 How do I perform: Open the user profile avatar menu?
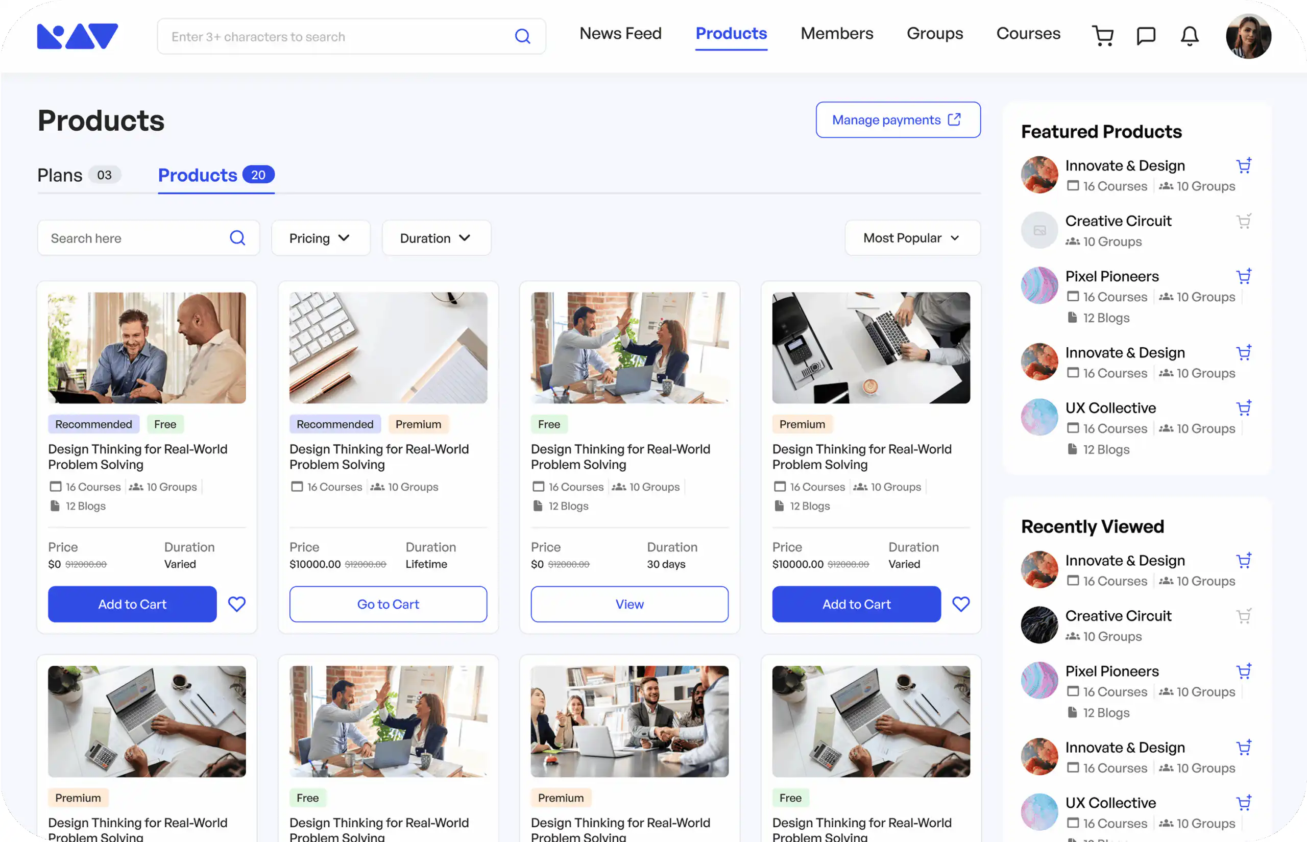click(x=1248, y=36)
